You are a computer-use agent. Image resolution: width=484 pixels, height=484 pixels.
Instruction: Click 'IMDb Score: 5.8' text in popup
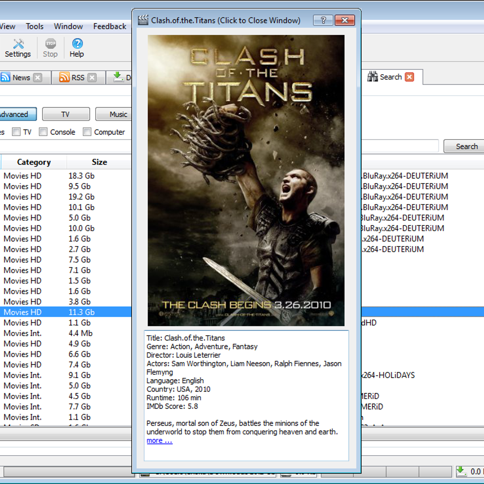(172, 406)
